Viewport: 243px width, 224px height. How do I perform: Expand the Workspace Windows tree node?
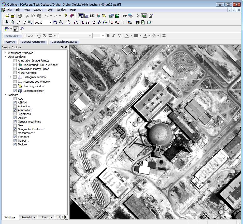tap(5, 53)
